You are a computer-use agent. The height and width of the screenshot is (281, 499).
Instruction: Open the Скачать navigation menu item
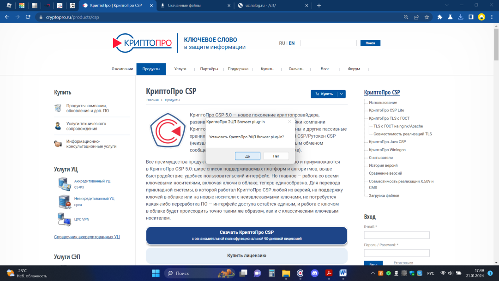(x=296, y=69)
